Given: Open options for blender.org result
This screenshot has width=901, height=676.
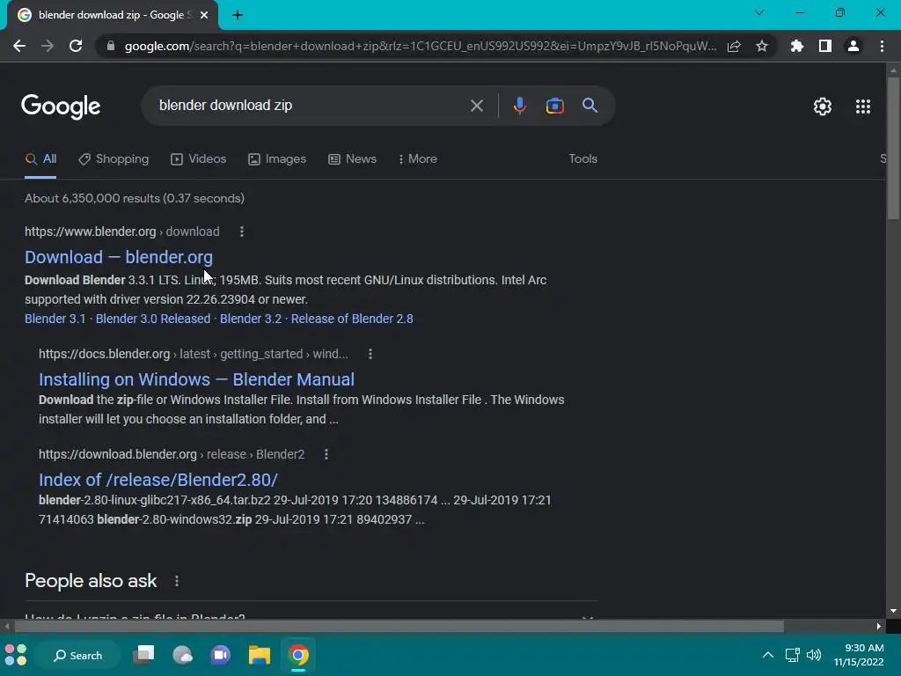Looking at the screenshot, I should (x=242, y=231).
